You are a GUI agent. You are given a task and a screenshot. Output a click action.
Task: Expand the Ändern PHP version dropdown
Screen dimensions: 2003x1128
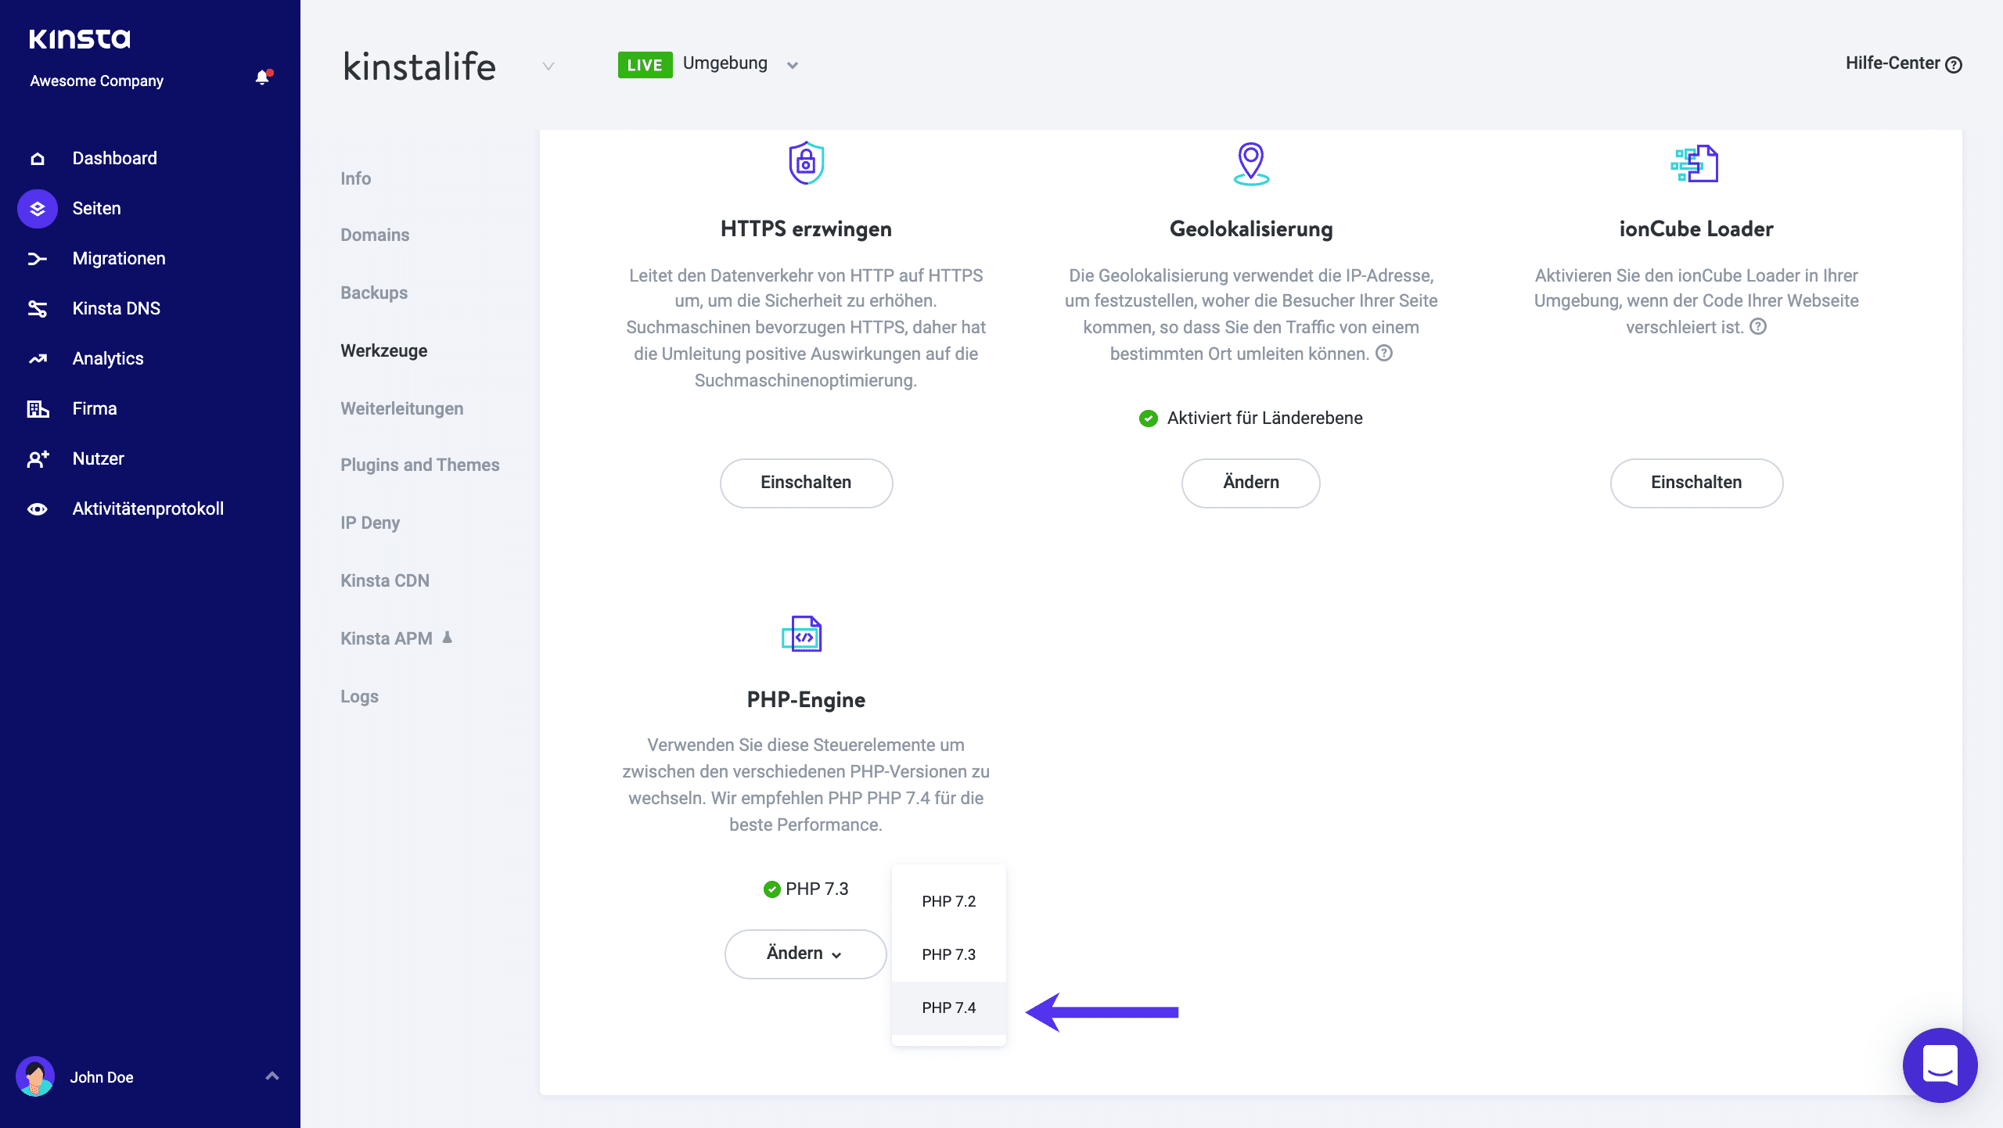[806, 953]
